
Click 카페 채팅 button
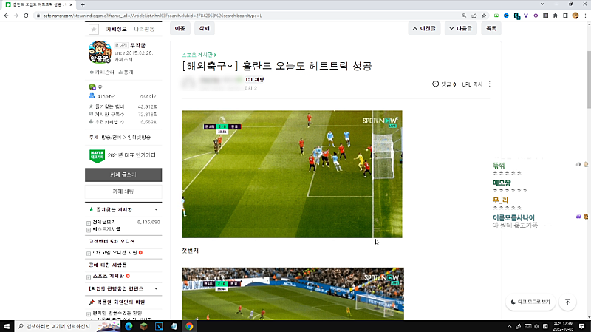pyautogui.click(x=123, y=192)
